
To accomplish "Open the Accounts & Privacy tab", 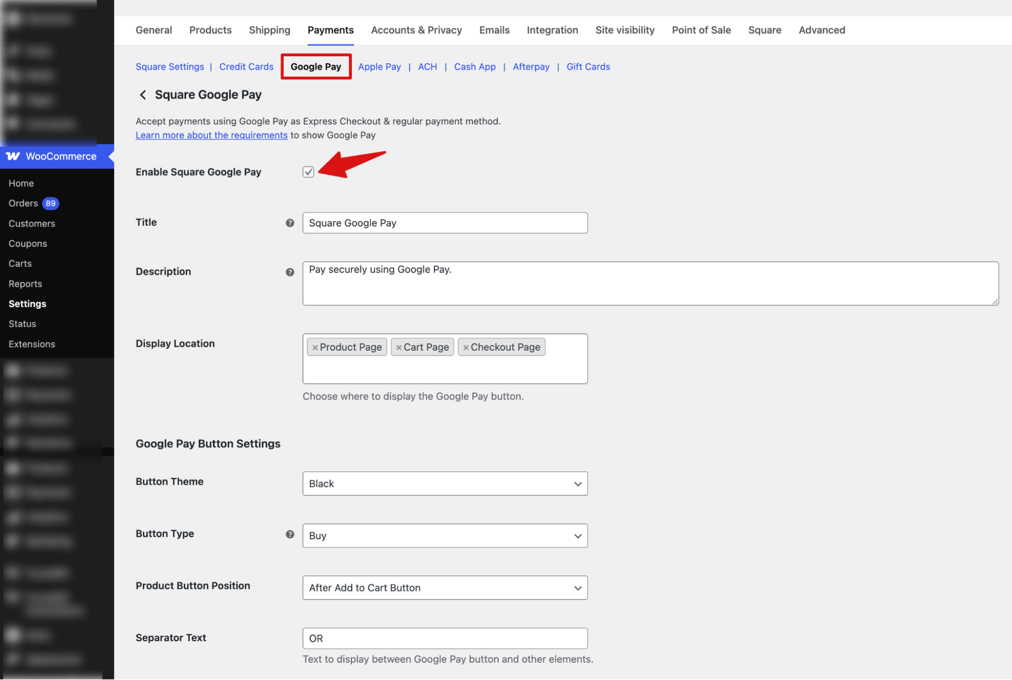I will 417,30.
